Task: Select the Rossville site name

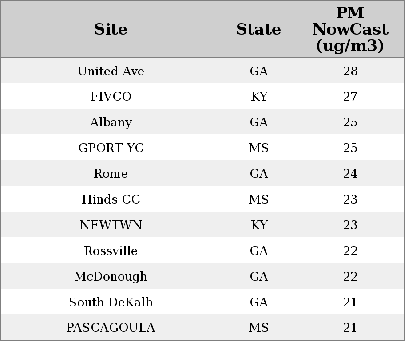Action: 111,251
